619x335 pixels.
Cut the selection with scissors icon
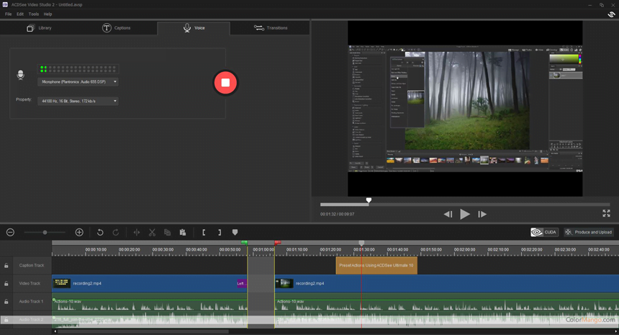tap(152, 232)
